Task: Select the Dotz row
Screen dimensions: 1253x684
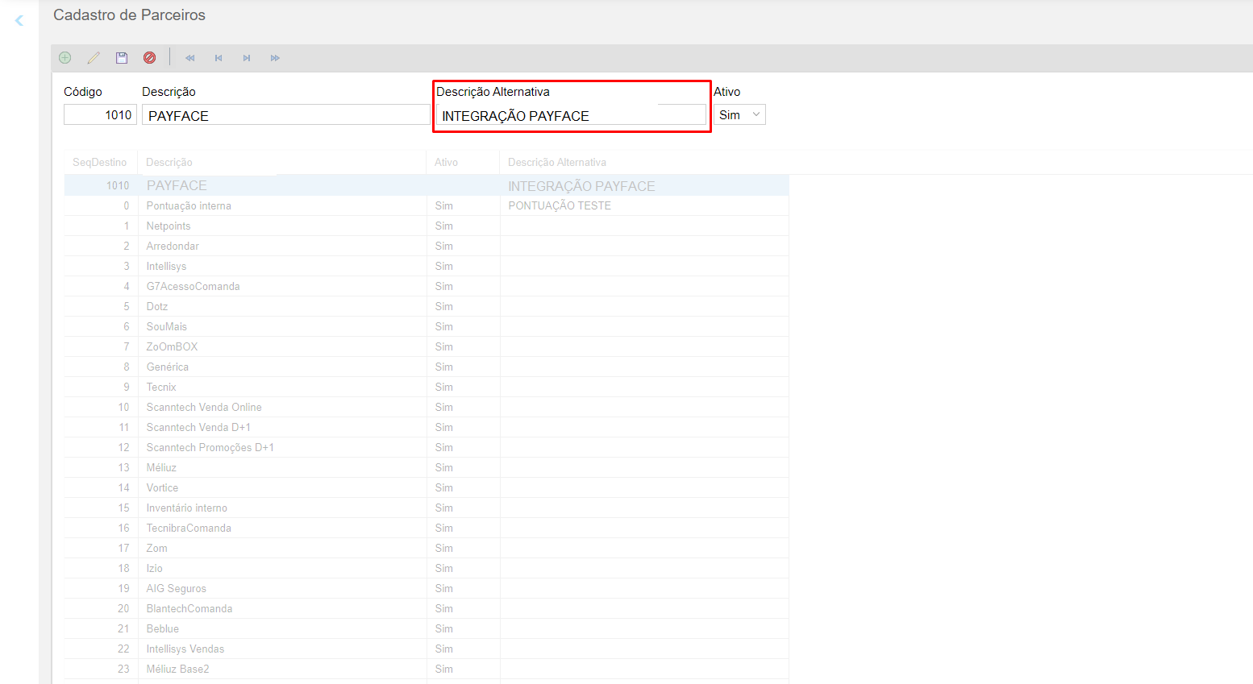Action: tap(427, 306)
